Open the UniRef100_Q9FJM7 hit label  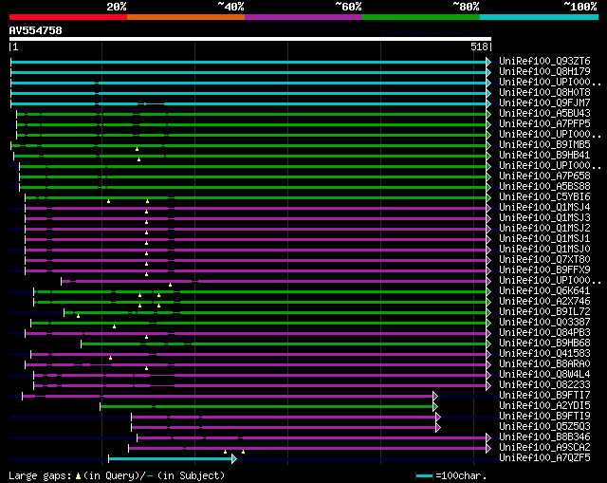point(544,103)
